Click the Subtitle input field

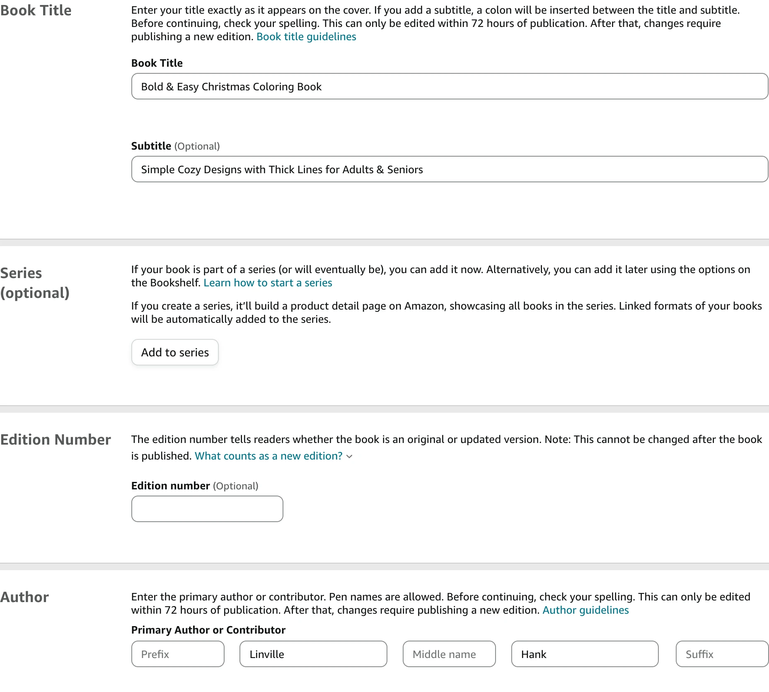click(450, 169)
